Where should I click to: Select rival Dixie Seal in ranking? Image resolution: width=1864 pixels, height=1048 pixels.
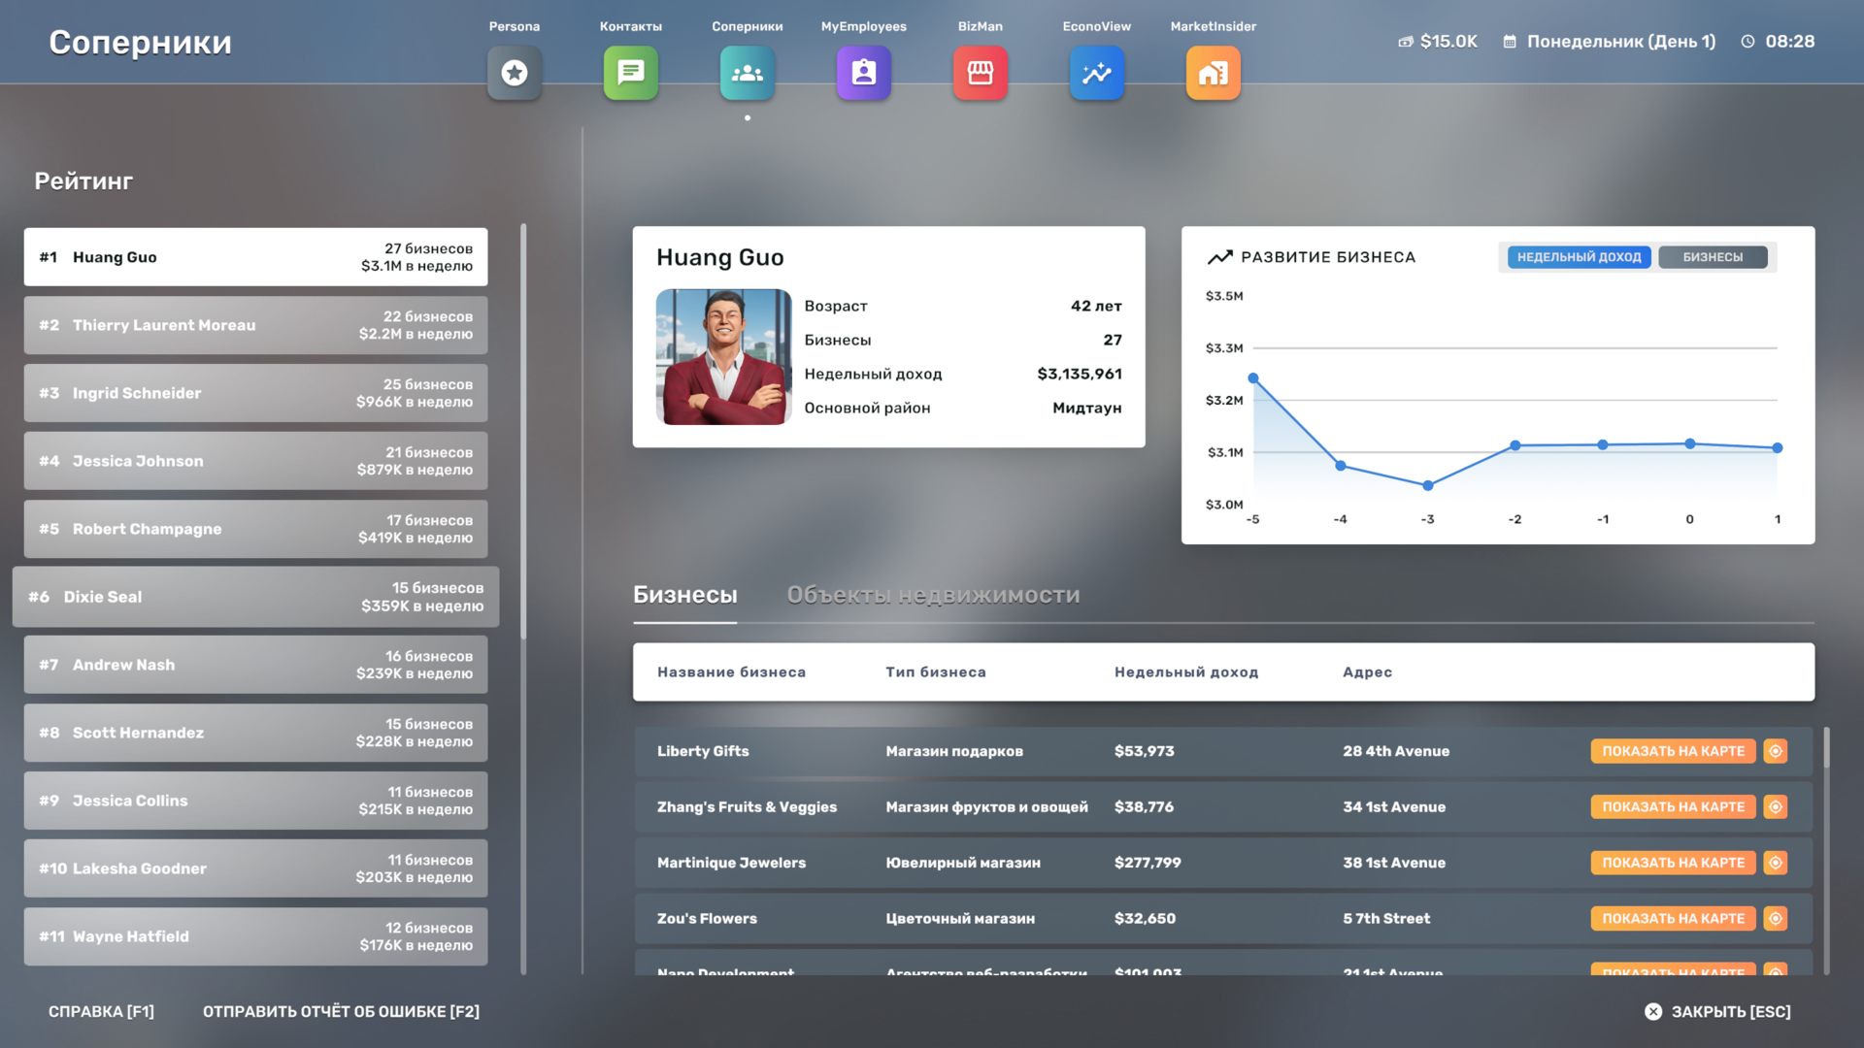(255, 597)
